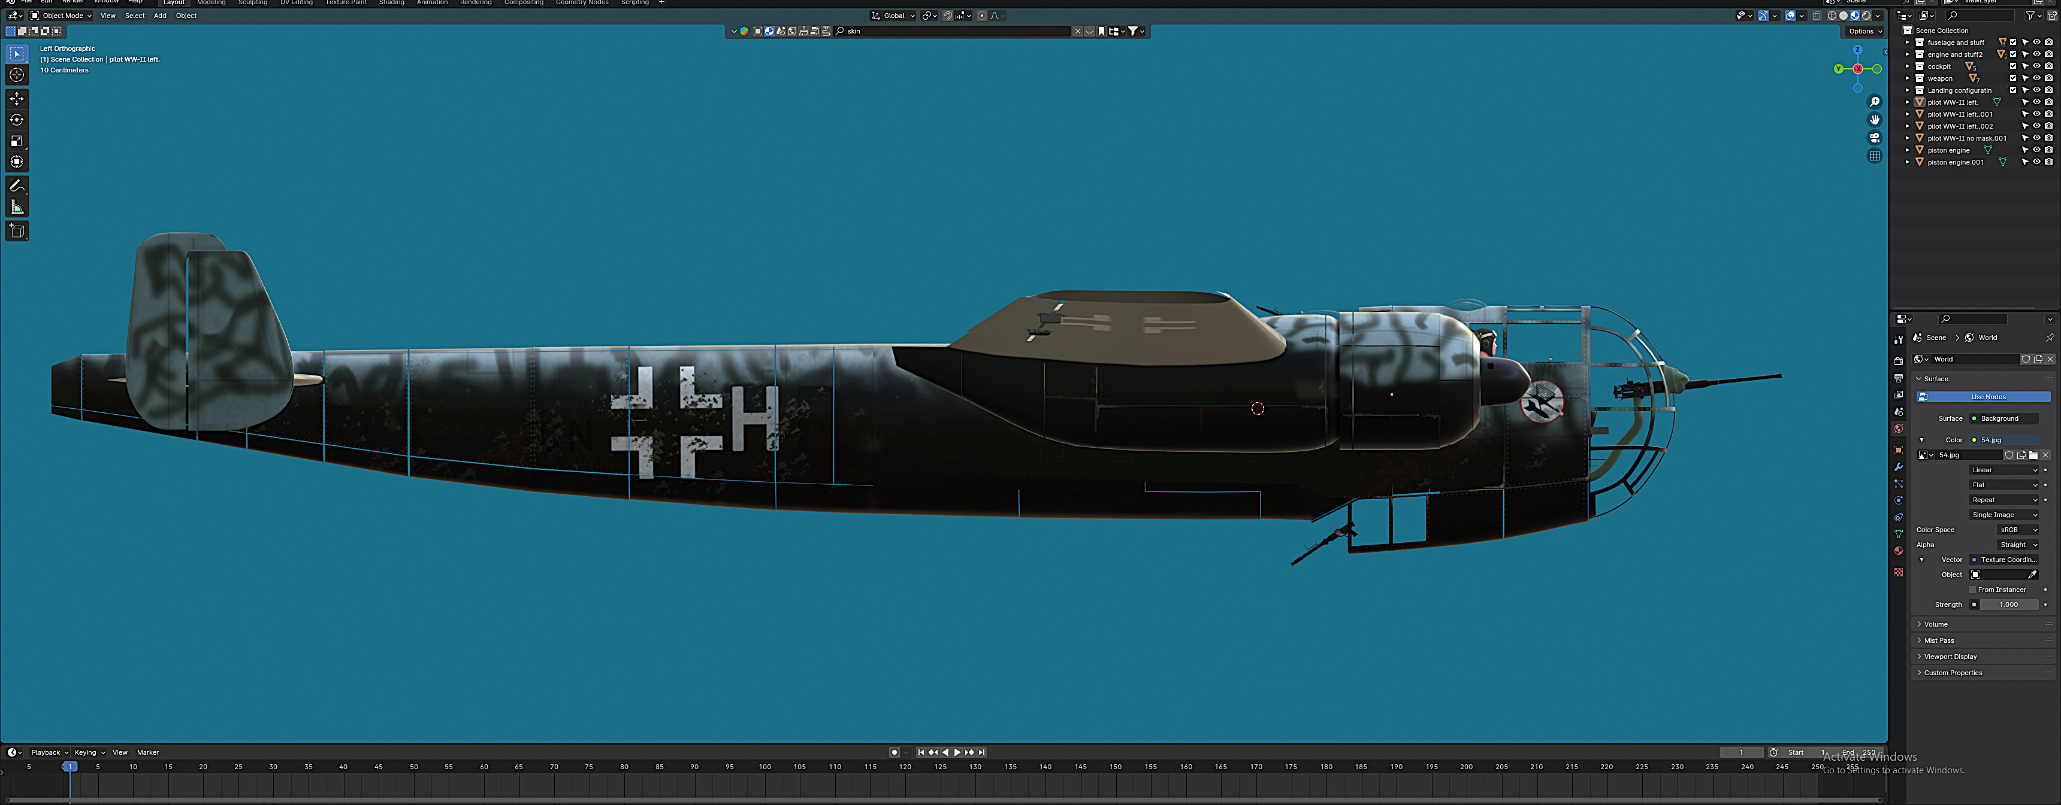
Task: Switch perspective/orthographic grid icon
Action: click(x=1874, y=156)
